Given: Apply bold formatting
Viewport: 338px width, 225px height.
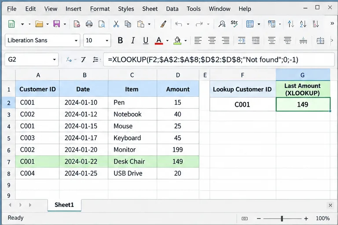Looking at the screenshot, I should [120, 40].
